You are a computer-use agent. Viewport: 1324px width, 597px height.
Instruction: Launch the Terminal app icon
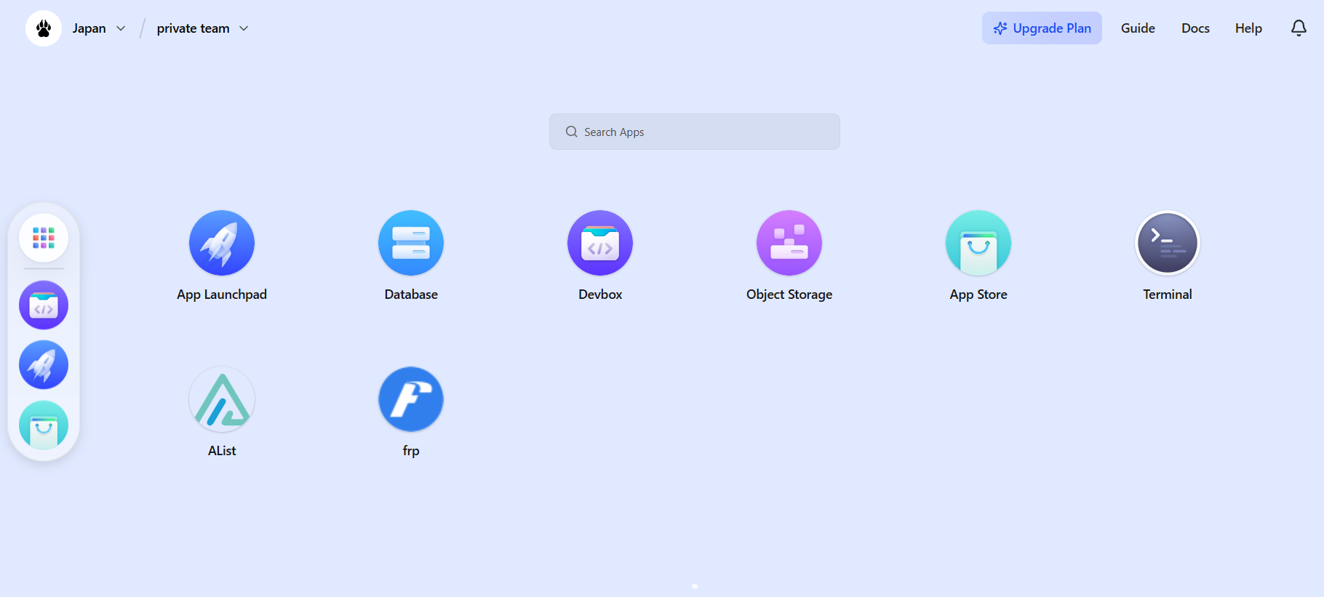[1168, 243]
